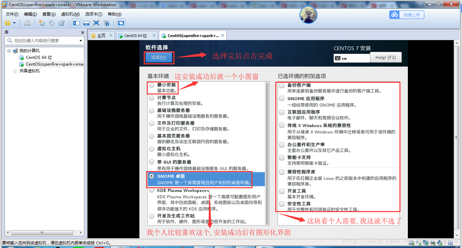Select the GNOME 桌面 radio button
This screenshot has height=248, width=462.
point(151,176)
